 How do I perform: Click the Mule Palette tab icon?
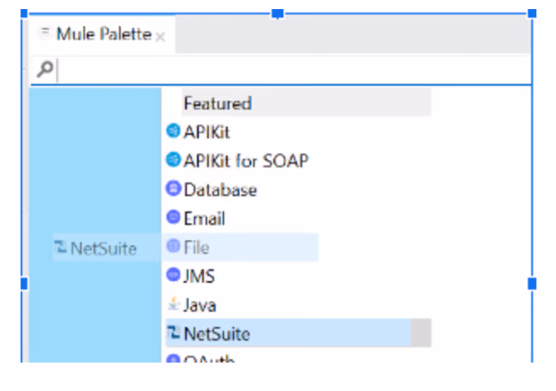45,32
